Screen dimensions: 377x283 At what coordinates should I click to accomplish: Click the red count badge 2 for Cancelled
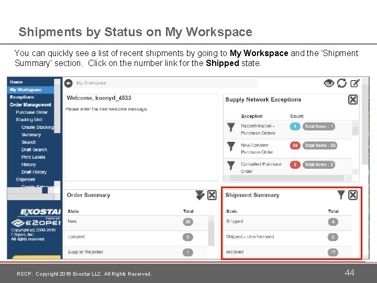(295, 165)
